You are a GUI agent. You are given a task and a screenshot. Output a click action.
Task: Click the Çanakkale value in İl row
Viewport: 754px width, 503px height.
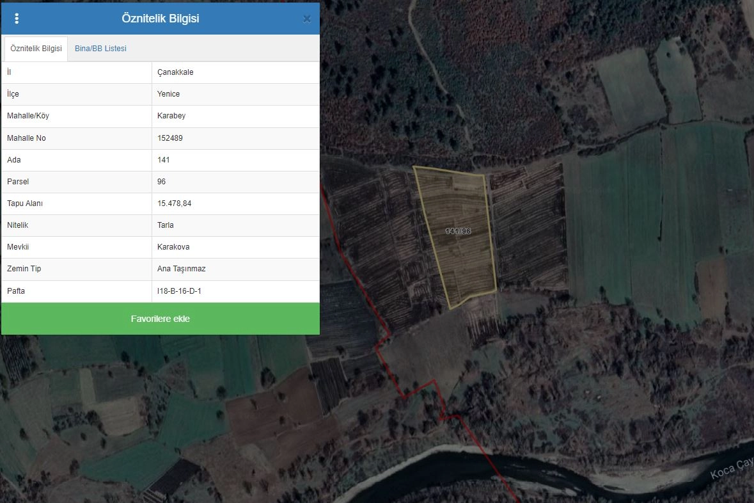click(x=175, y=72)
